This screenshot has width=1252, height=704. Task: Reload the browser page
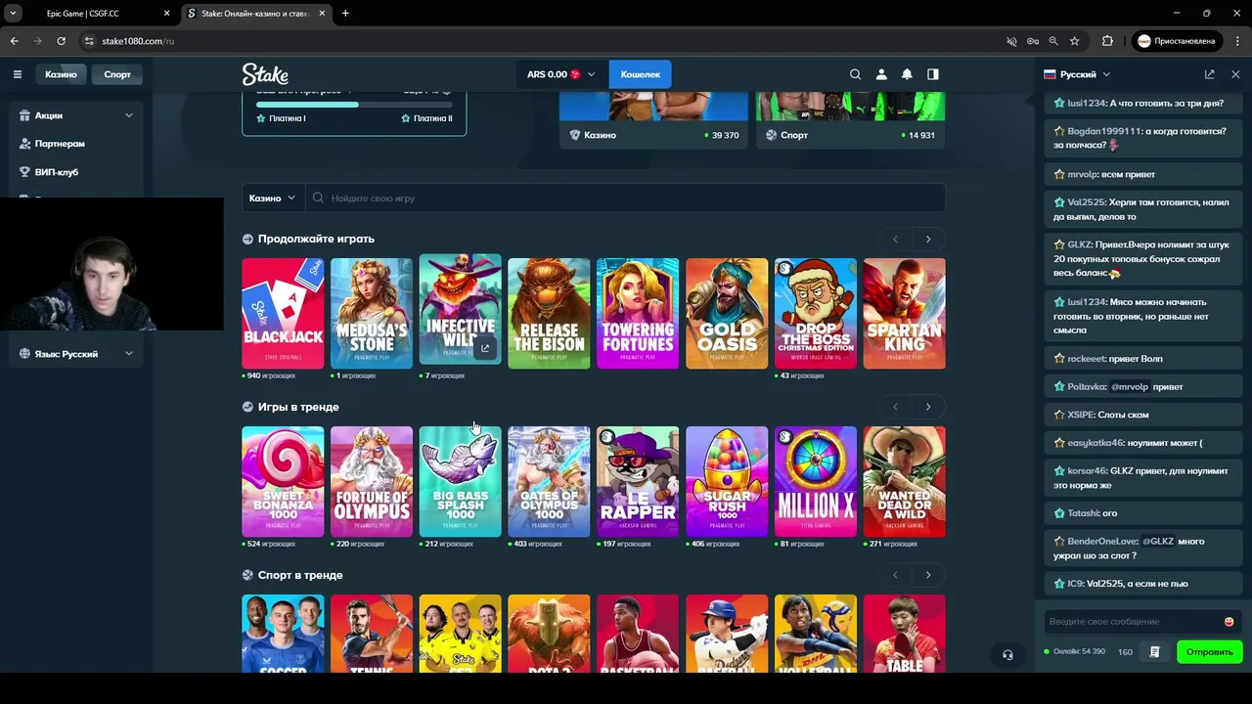pyautogui.click(x=61, y=41)
